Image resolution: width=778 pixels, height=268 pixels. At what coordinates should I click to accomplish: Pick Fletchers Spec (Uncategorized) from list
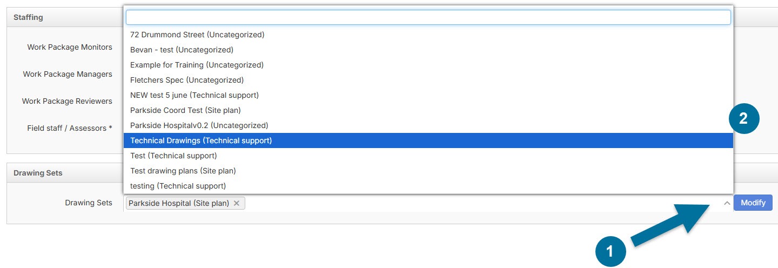tap(187, 80)
